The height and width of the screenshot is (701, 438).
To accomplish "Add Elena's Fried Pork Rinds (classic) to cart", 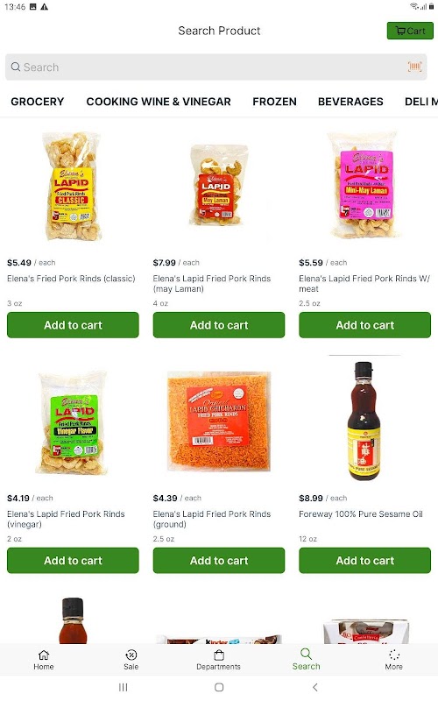I will (x=73, y=325).
